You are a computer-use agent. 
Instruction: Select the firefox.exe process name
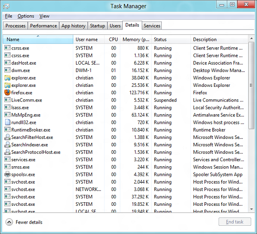[22, 92]
